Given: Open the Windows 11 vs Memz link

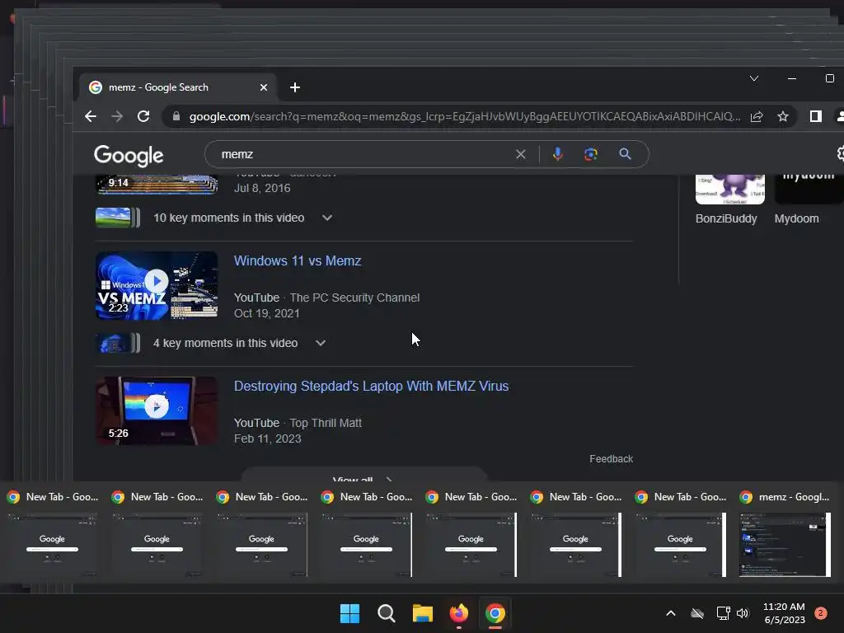Looking at the screenshot, I should pos(297,261).
